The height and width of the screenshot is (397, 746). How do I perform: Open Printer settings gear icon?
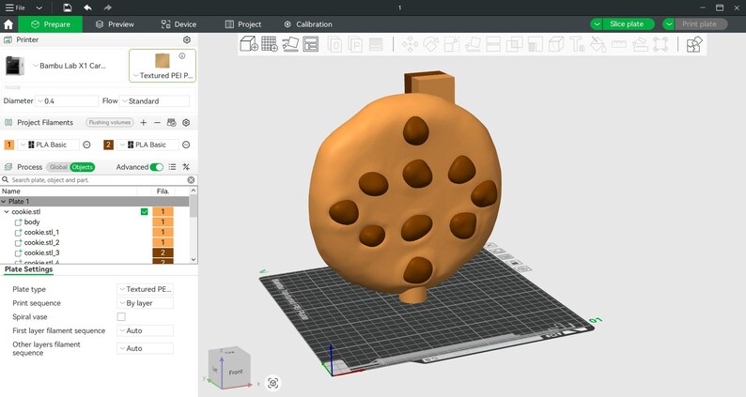coord(187,40)
